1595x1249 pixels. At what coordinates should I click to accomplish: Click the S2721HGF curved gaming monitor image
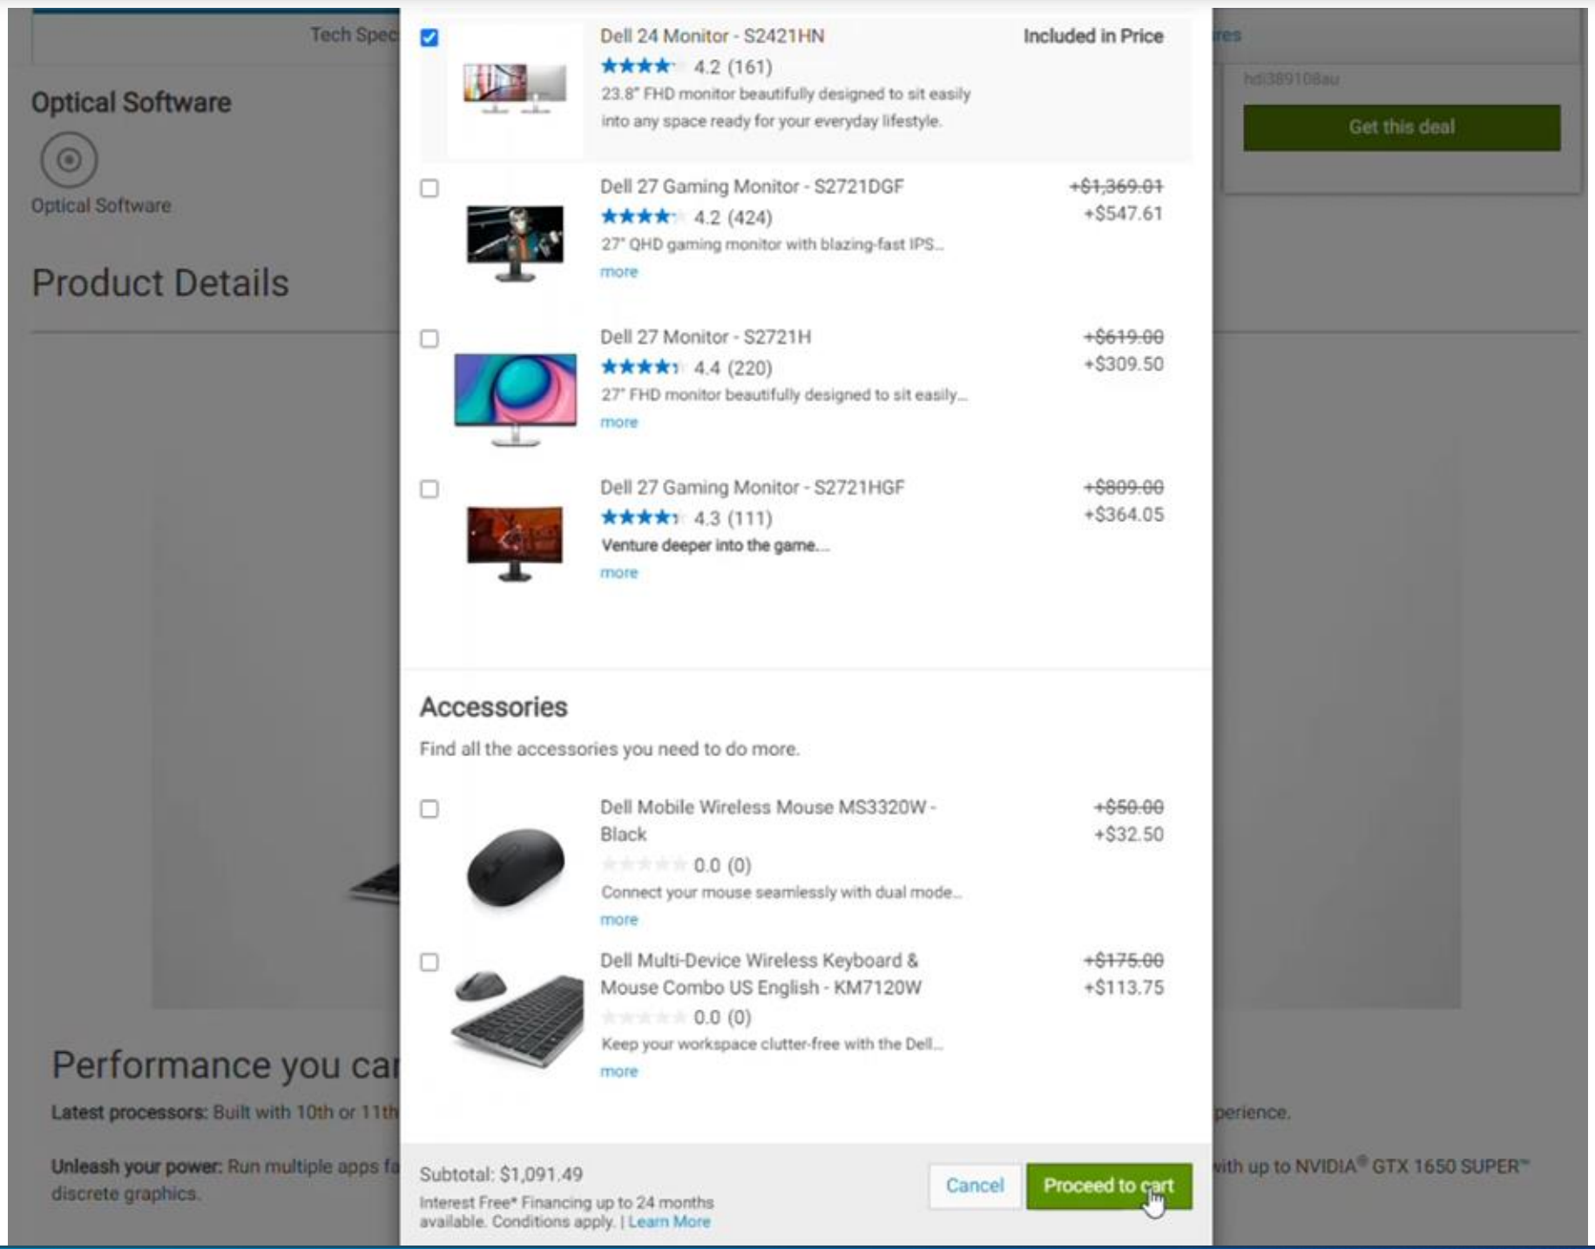click(515, 544)
